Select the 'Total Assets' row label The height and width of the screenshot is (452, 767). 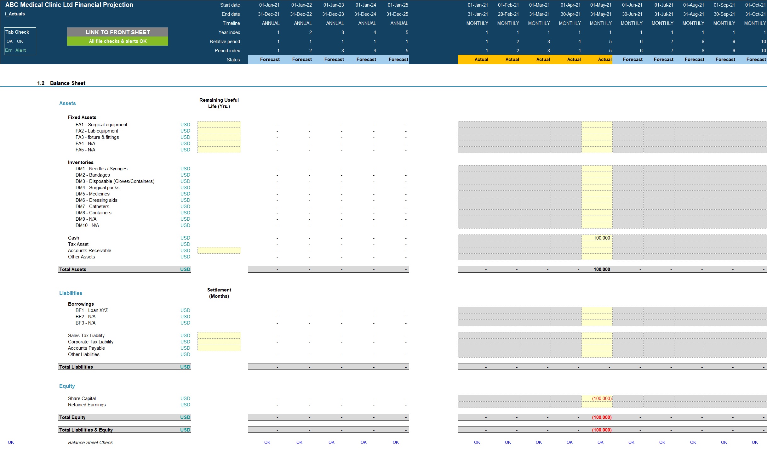(72, 269)
